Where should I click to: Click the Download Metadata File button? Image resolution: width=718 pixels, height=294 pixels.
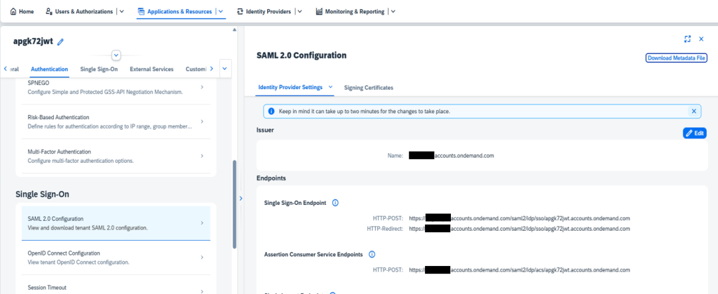click(676, 58)
